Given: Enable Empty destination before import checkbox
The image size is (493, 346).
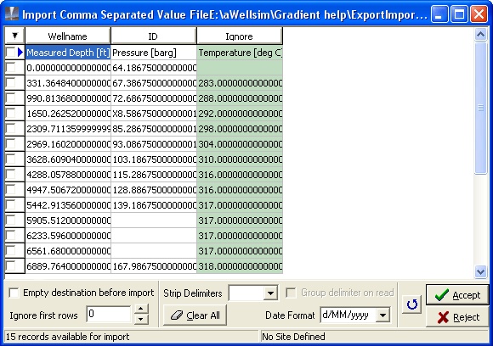Looking at the screenshot, I should coord(14,293).
